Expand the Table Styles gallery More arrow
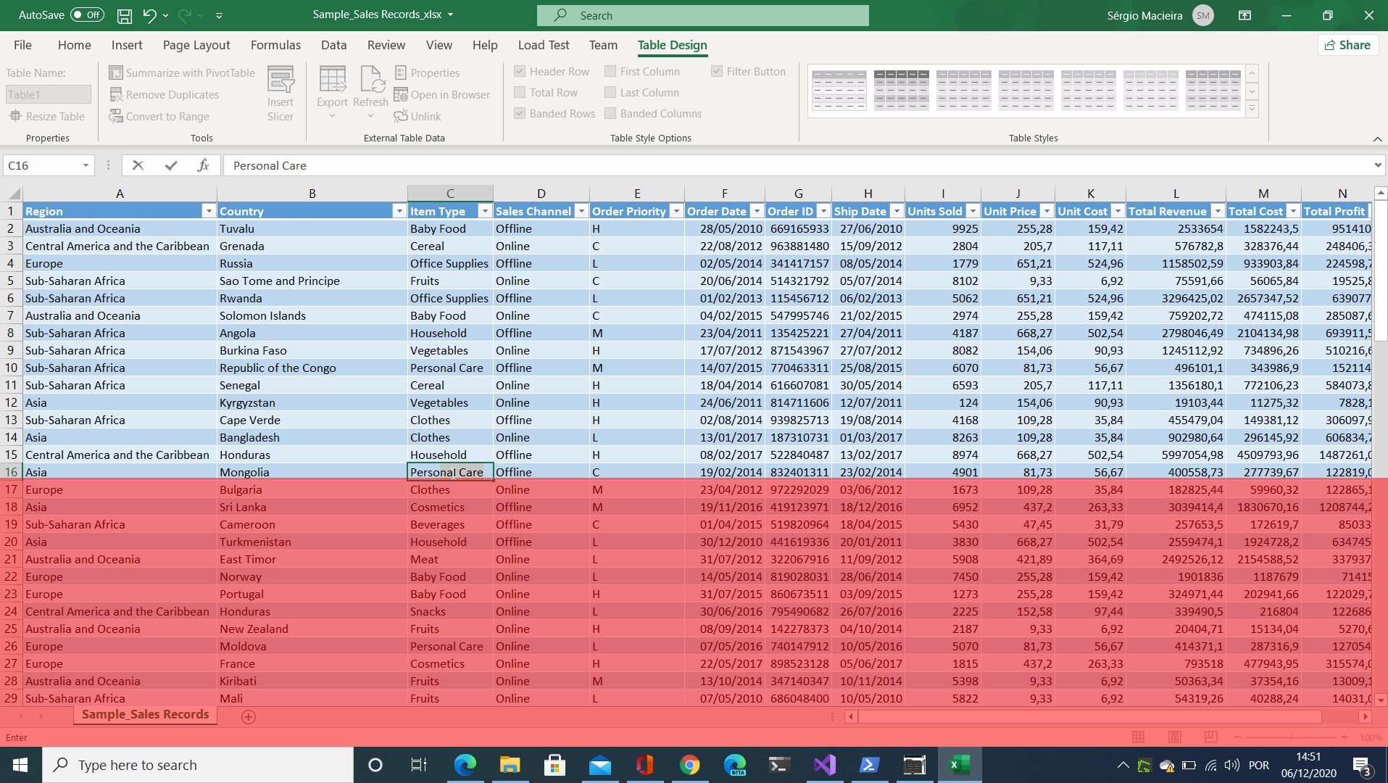Image resolution: width=1388 pixels, height=783 pixels. 1252,109
